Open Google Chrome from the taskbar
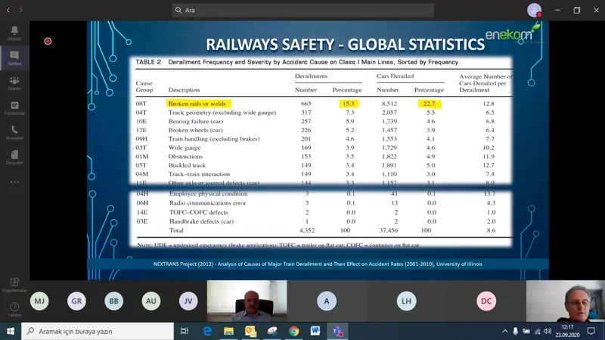The width and height of the screenshot is (605, 340). [x=294, y=331]
